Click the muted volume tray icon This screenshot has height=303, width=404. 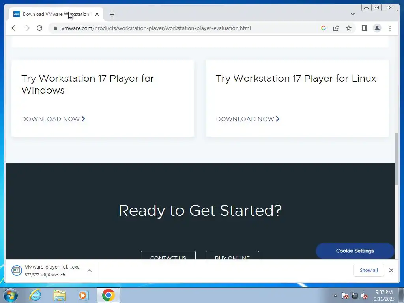tap(364, 296)
